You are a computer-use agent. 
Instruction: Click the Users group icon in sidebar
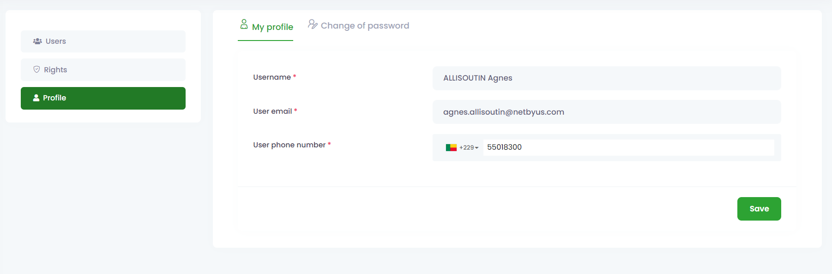(37, 41)
